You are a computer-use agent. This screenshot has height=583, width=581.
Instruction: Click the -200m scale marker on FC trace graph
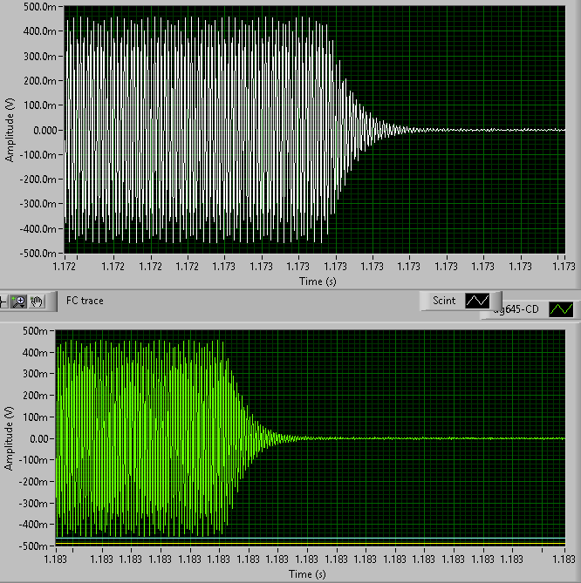[33, 482]
